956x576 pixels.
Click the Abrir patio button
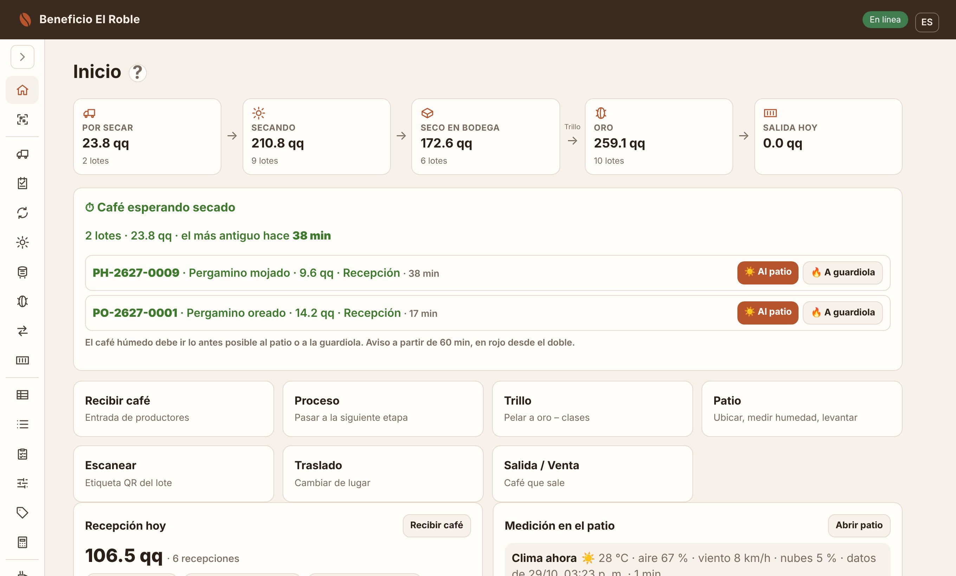[x=859, y=525]
